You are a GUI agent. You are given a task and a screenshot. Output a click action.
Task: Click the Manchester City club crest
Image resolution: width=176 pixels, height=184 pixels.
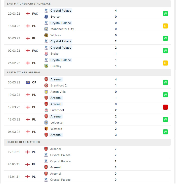coord(46,29)
